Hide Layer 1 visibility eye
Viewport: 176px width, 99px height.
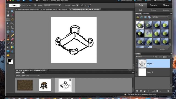pos(136,72)
